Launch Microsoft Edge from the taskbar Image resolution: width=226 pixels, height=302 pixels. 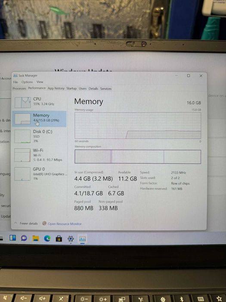tap(47, 239)
